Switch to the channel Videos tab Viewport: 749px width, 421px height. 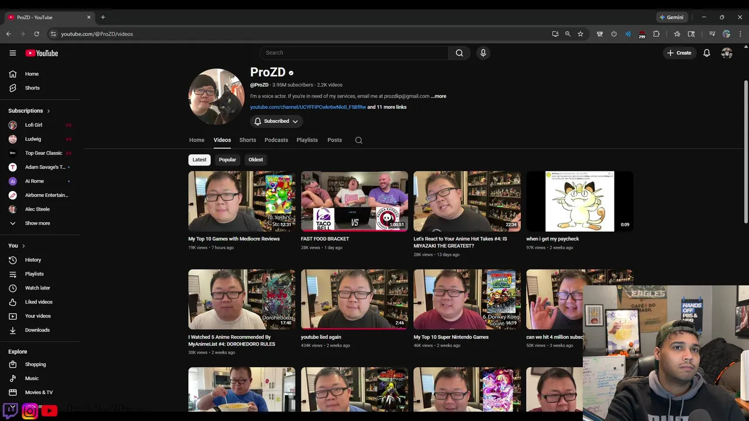click(x=222, y=140)
